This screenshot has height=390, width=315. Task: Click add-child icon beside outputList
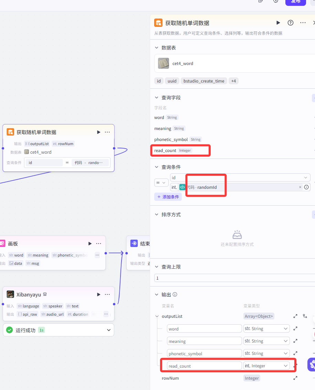pyautogui.click(x=305, y=316)
